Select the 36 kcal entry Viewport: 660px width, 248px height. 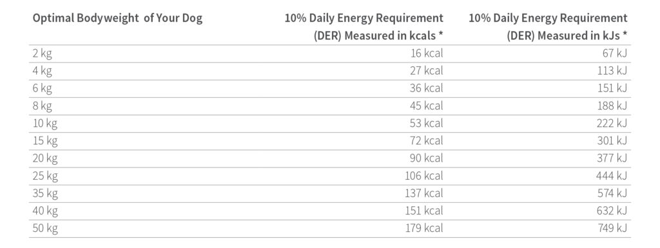click(427, 88)
